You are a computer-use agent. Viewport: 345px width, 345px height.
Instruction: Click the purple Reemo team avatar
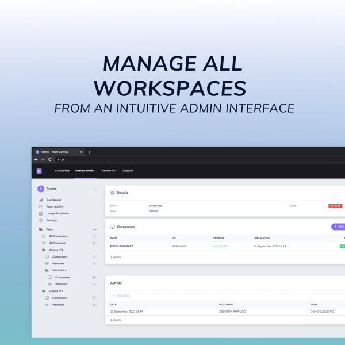coord(41,189)
